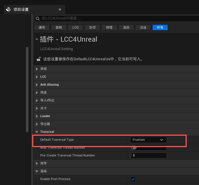Collapse the Traversal category

tap(37, 132)
